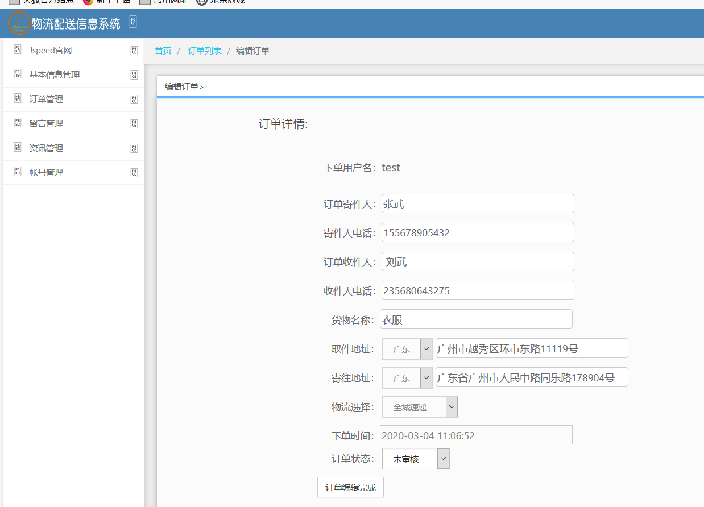Click the 物流配送信息系统 title
Image resolution: width=704 pixels, height=507 pixels.
[76, 24]
